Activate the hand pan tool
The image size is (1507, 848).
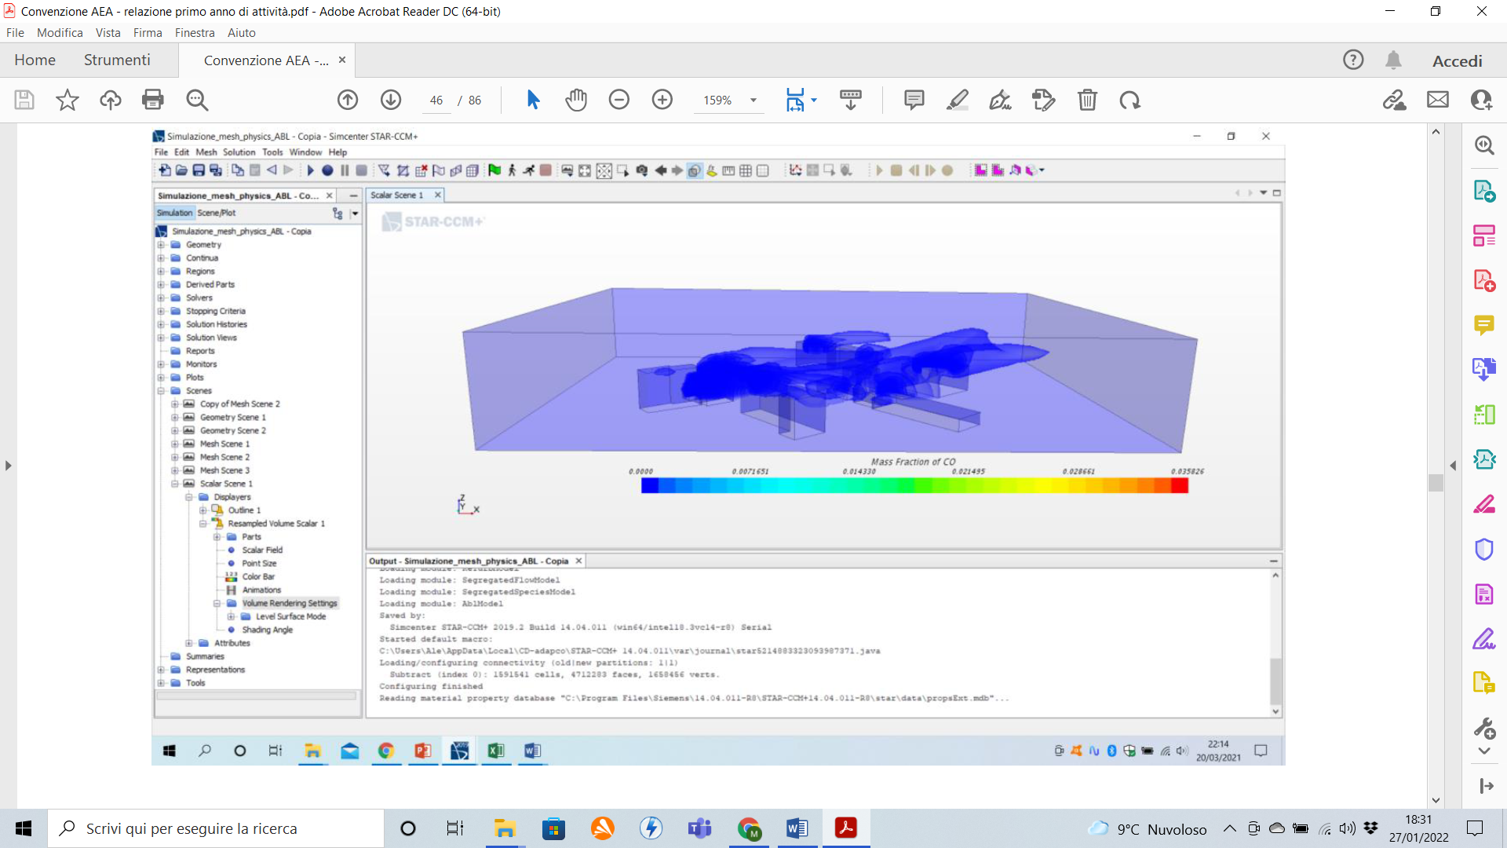point(576,100)
